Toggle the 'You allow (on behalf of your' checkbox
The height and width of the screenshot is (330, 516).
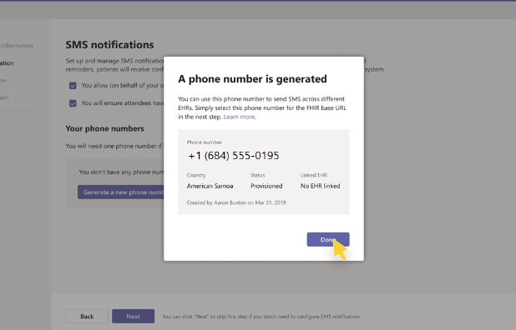(x=73, y=86)
